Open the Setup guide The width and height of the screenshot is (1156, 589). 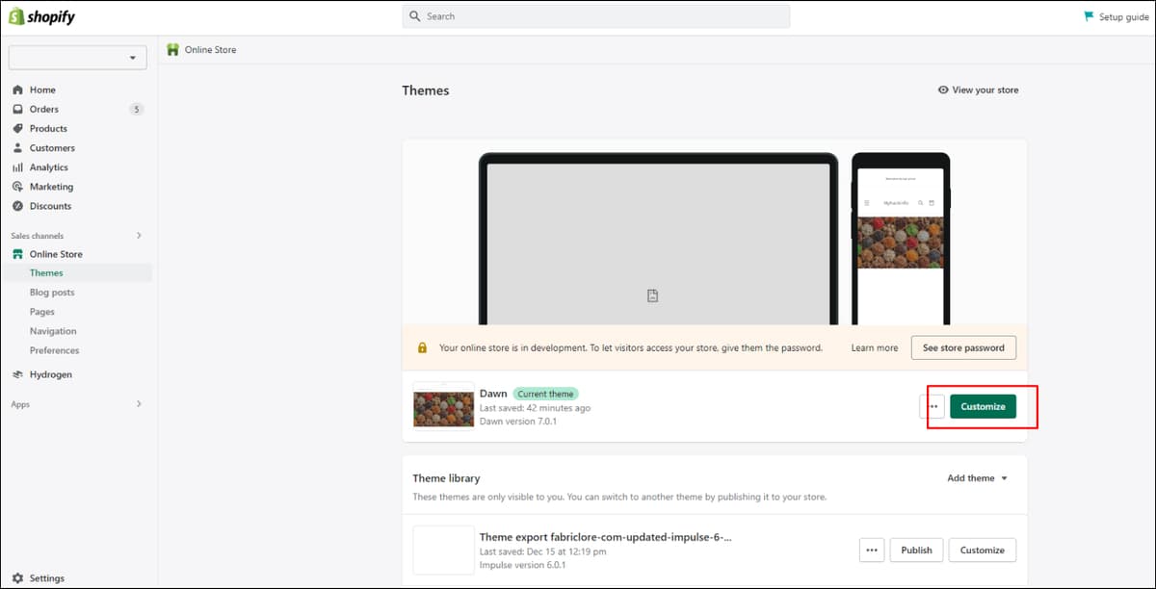coord(1116,16)
